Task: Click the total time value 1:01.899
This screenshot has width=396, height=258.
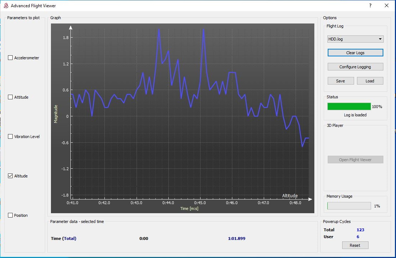Action: pyautogui.click(x=237, y=238)
